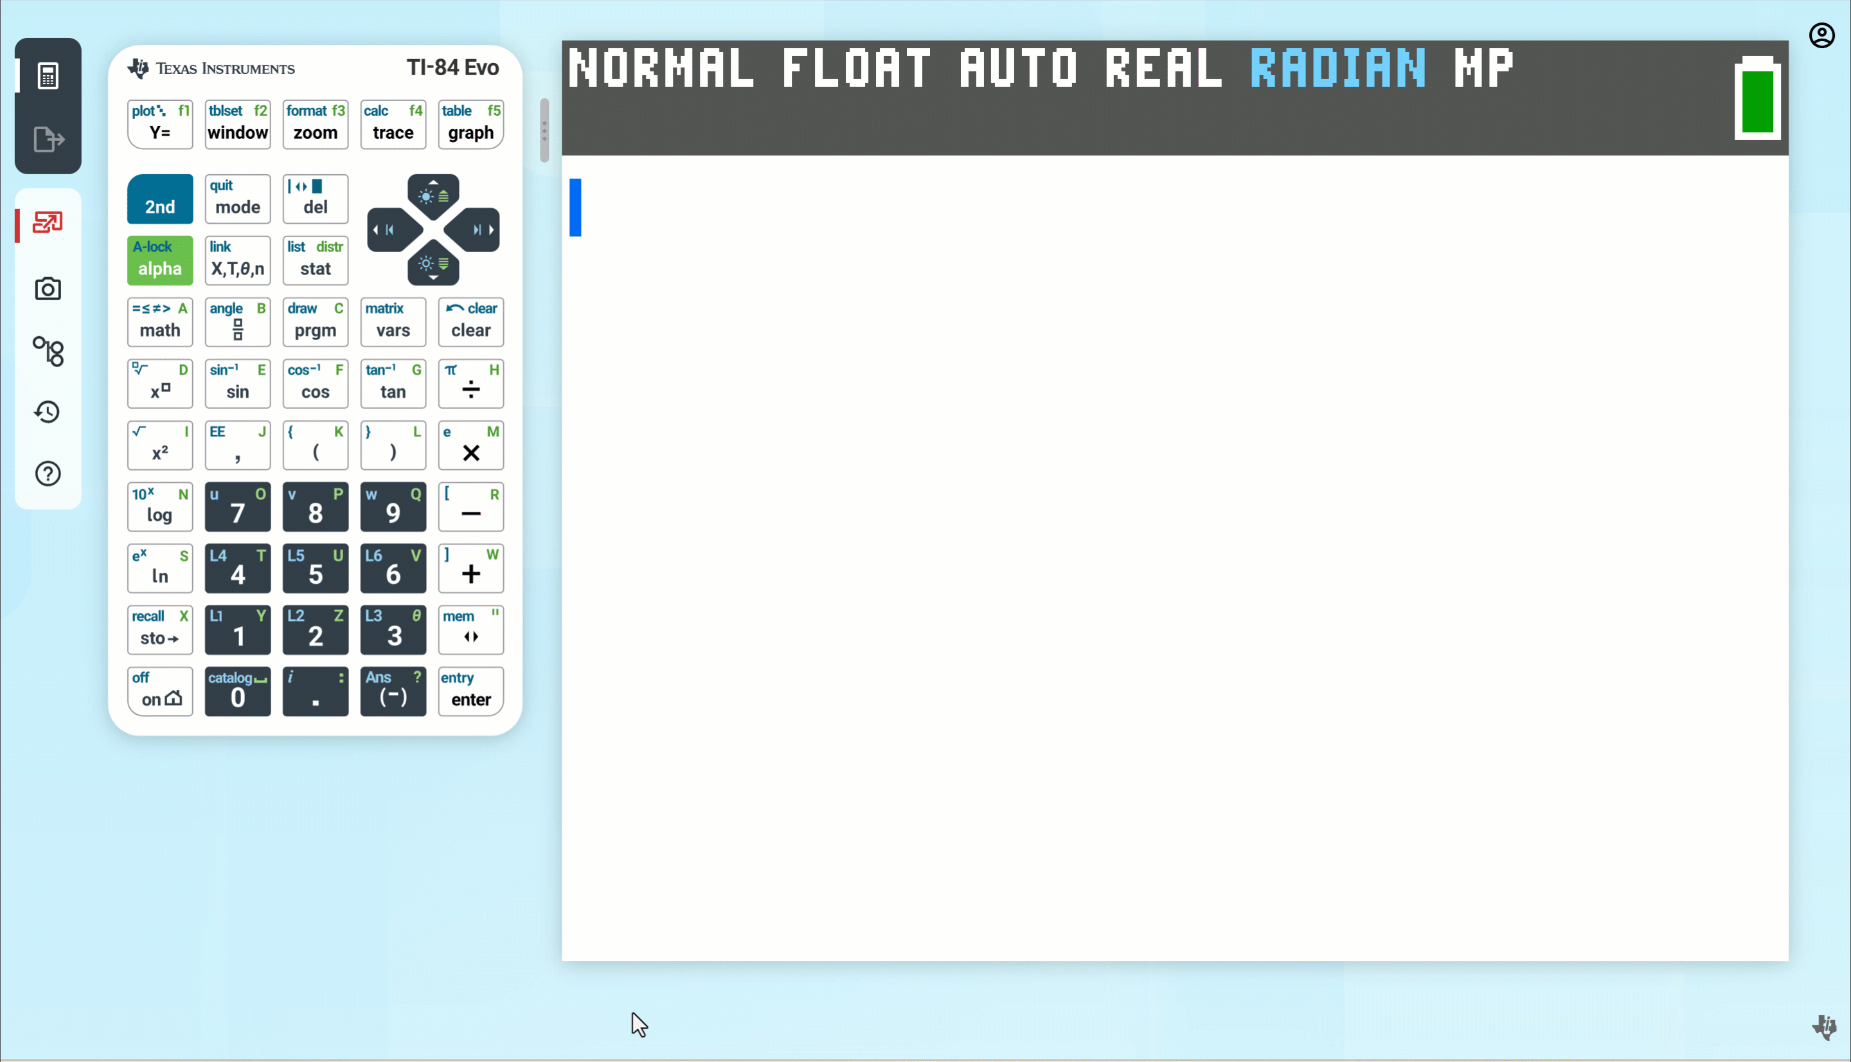1851x1062 pixels.
Task: Toggle the 2nd function key
Action: coord(161,199)
